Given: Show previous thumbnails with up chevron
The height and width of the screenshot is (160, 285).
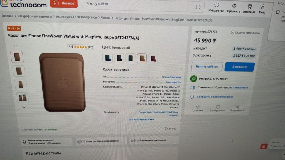Looking at the screenshot, I should [x=15, y=46].
